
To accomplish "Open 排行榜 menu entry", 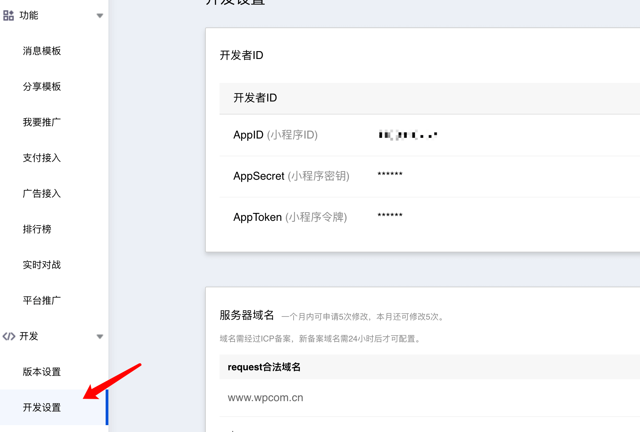I will point(37,229).
